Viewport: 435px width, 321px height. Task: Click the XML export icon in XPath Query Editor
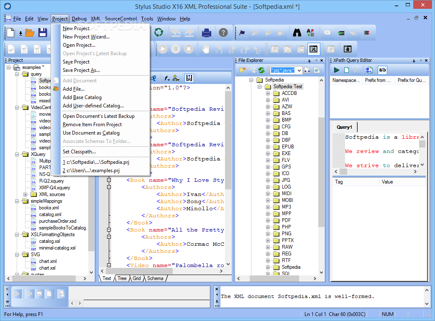(x=369, y=70)
